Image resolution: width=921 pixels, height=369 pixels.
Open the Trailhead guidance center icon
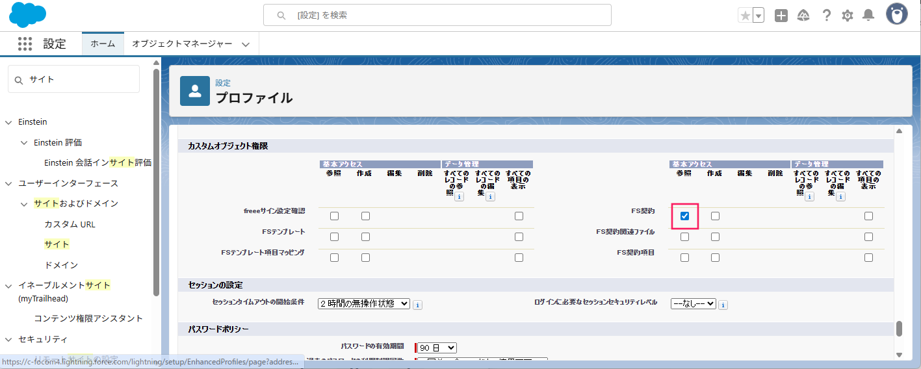click(x=803, y=16)
